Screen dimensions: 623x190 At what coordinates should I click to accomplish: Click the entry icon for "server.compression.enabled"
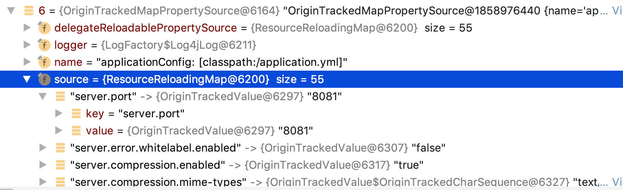click(60, 165)
